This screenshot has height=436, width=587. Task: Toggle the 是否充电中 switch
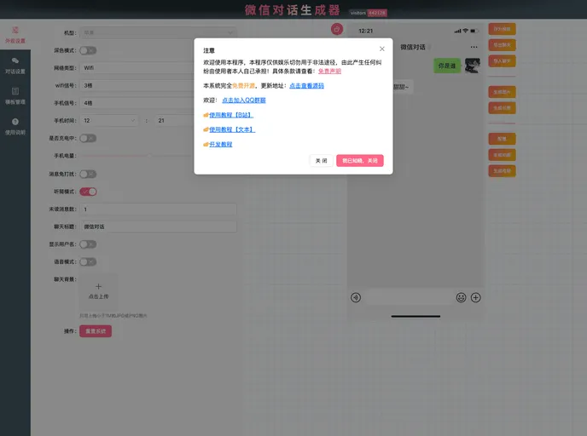[88, 138]
